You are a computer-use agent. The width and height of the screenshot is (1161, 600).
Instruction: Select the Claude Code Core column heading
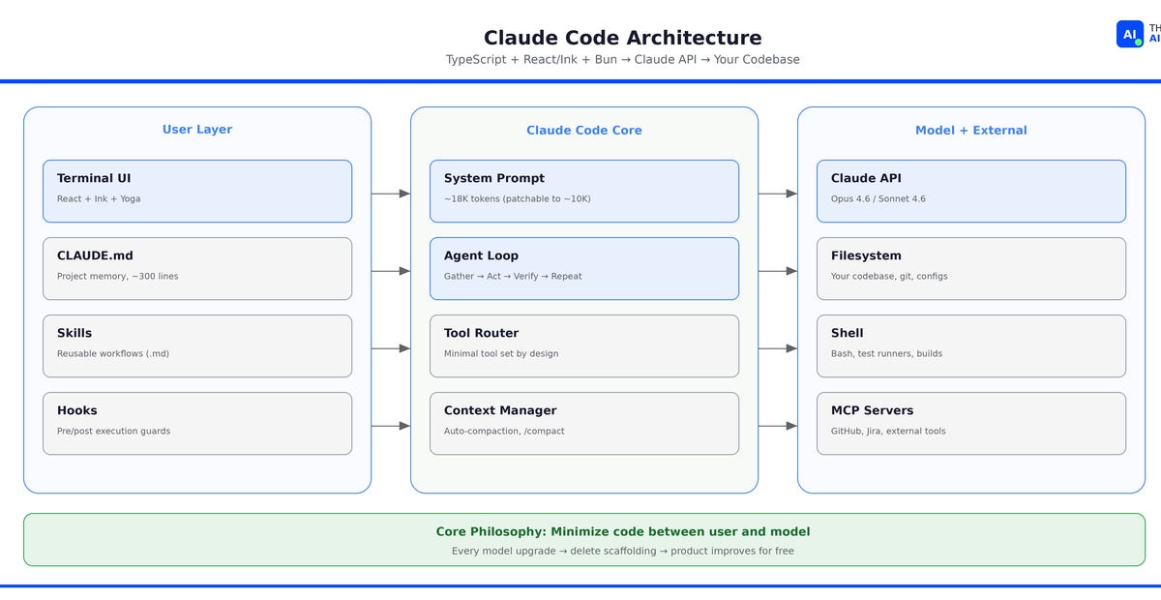tap(584, 130)
